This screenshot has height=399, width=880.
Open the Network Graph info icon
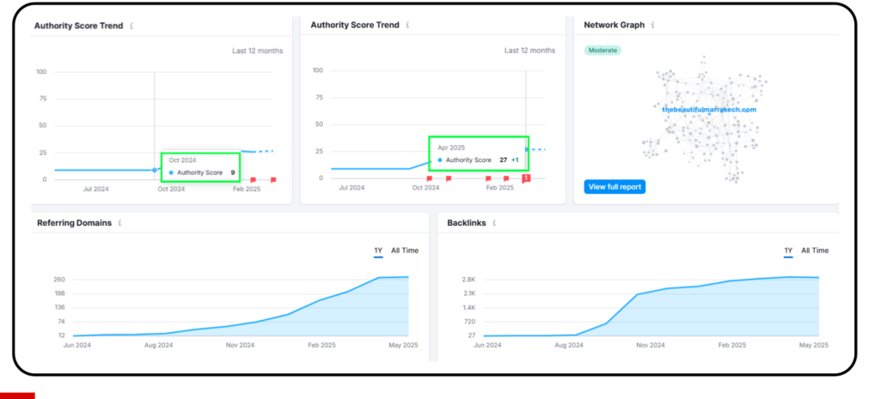[653, 25]
